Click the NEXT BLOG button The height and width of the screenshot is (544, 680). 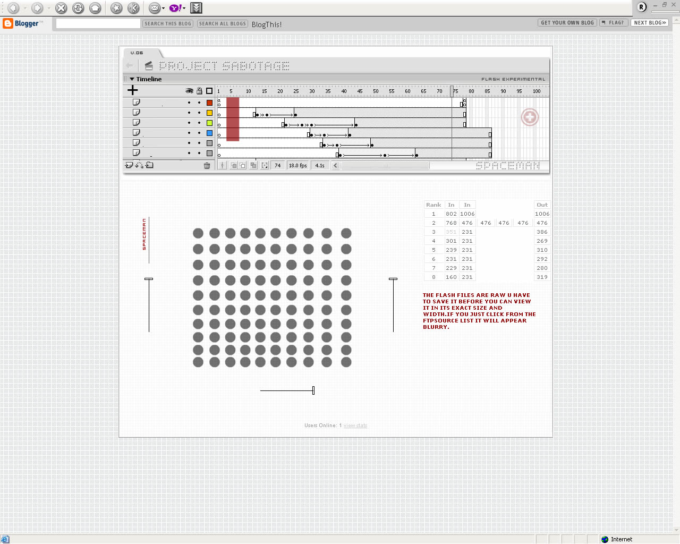click(649, 23)
